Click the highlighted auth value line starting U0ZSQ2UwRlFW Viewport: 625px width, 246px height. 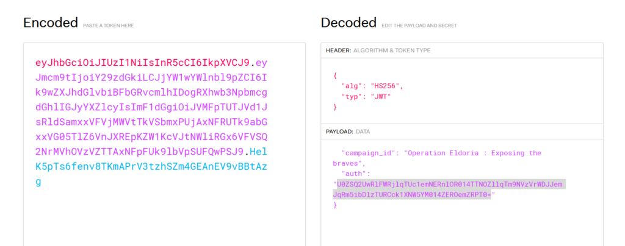point(449,184)
